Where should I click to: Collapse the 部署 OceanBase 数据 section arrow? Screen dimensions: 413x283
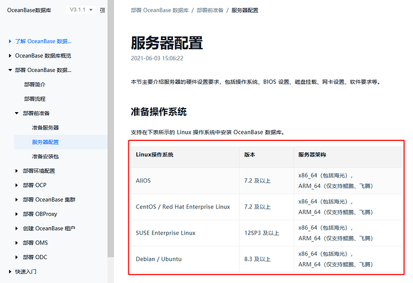point(10,70)
